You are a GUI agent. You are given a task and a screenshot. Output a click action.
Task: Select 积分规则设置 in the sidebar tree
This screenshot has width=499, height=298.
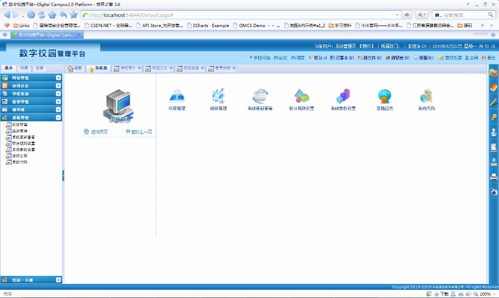click(x=23, y=143)
